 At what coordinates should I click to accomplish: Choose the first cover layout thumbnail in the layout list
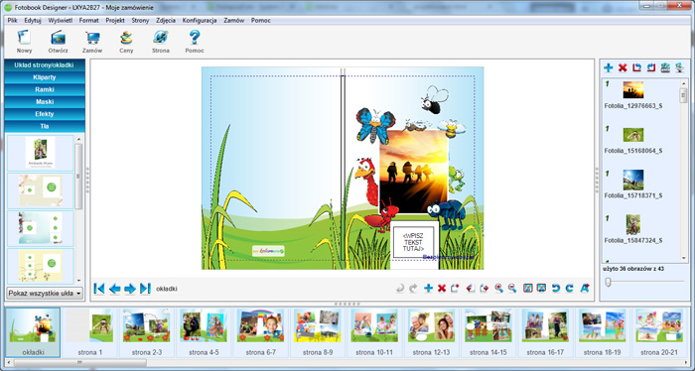[x=41, y=153]
